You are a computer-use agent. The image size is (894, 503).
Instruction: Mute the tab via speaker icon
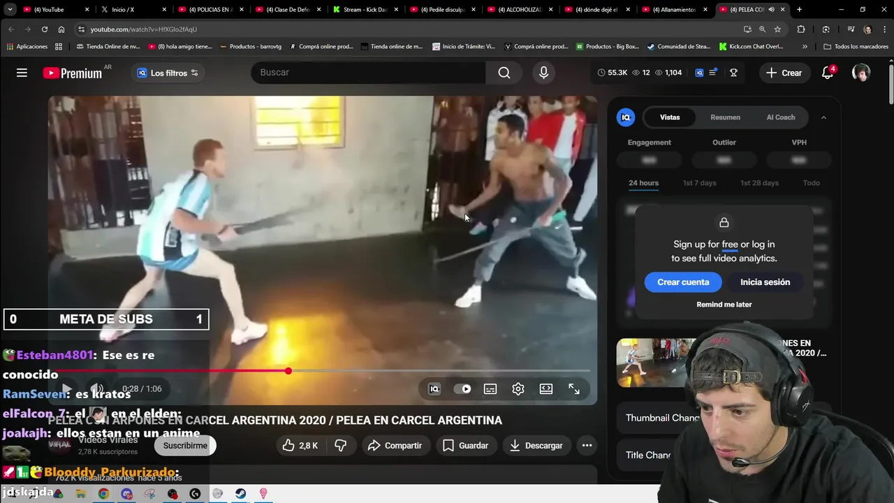771,10
